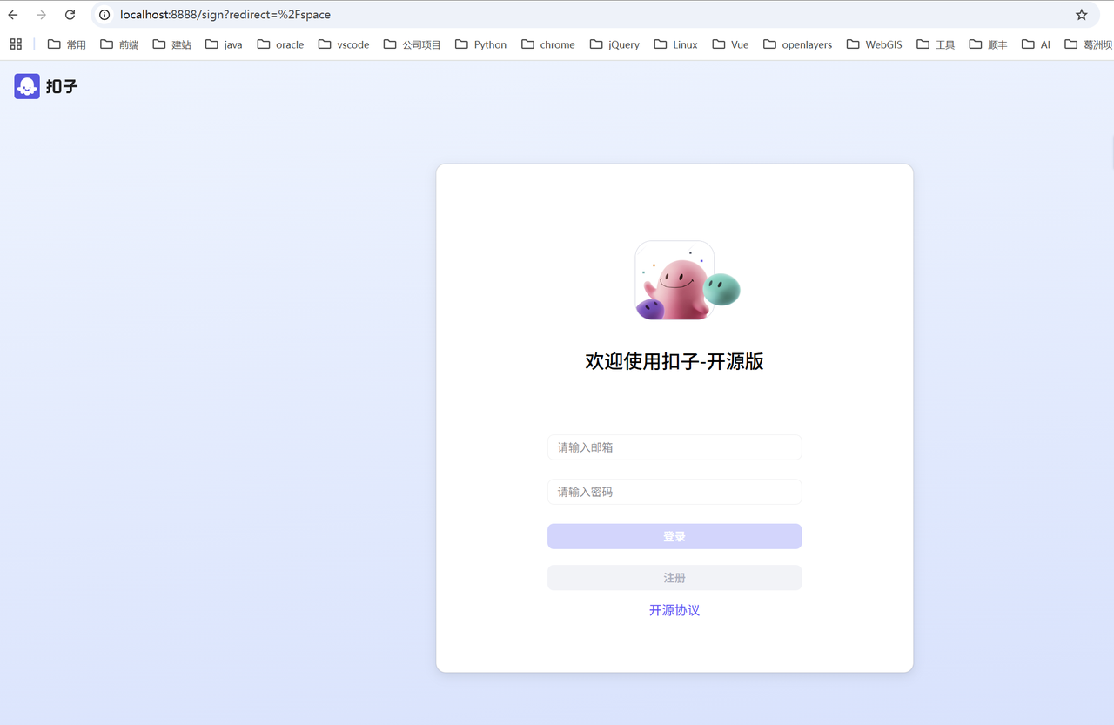Click the 登录 login button
The height and width of the screenshot is (725, 1114).
(674, 536)
